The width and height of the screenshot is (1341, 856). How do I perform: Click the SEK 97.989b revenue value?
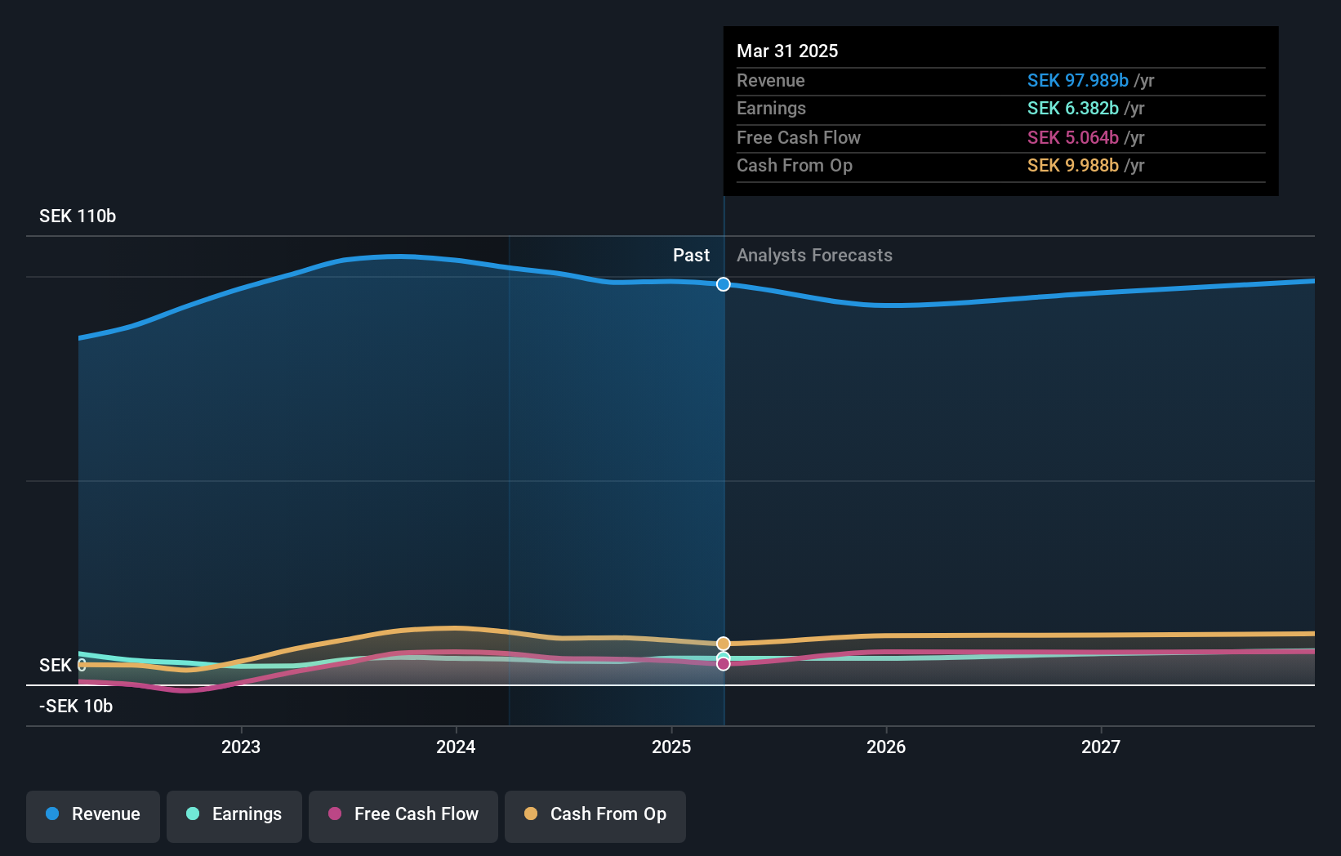1078,80
